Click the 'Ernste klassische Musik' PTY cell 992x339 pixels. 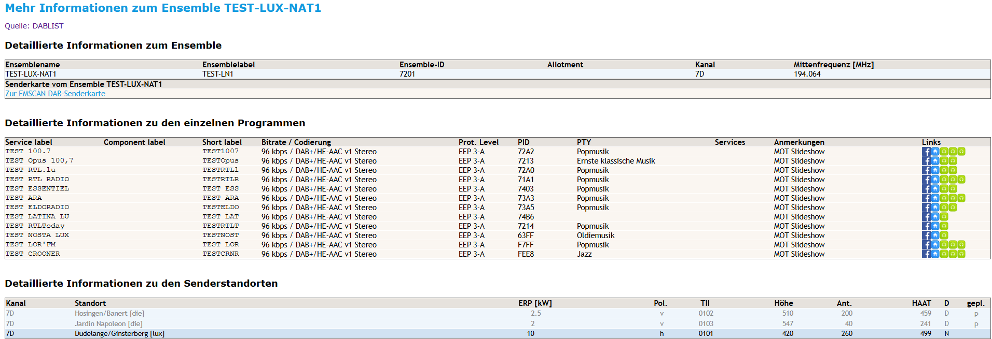616,161
